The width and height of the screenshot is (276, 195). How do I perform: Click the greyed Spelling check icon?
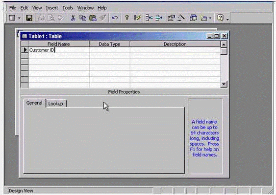click(x=61, y=18)
